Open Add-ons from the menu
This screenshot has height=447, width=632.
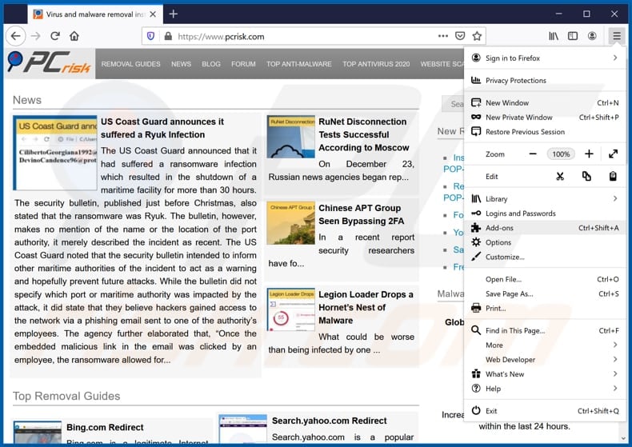(545, 228)
